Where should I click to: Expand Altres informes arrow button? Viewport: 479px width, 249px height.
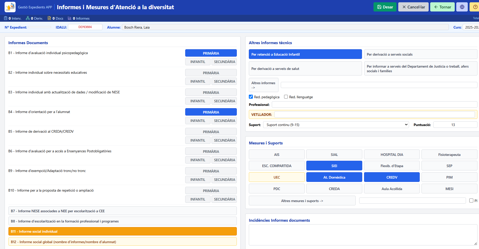pos(263,85)
